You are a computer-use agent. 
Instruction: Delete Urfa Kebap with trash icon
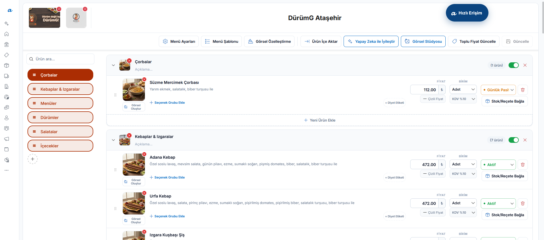[x=523, y=203]
